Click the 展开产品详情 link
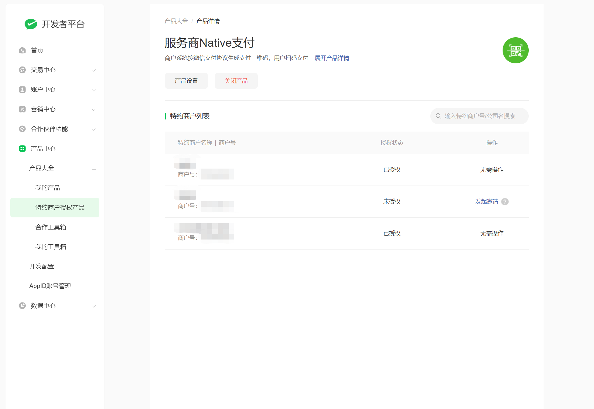 point(332,58)
